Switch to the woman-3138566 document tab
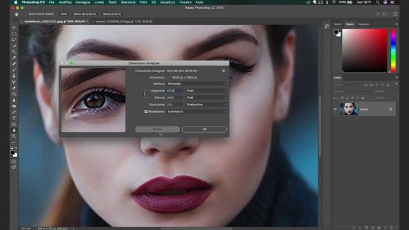The height and width of the screenshot is (230, 409). 124,22
